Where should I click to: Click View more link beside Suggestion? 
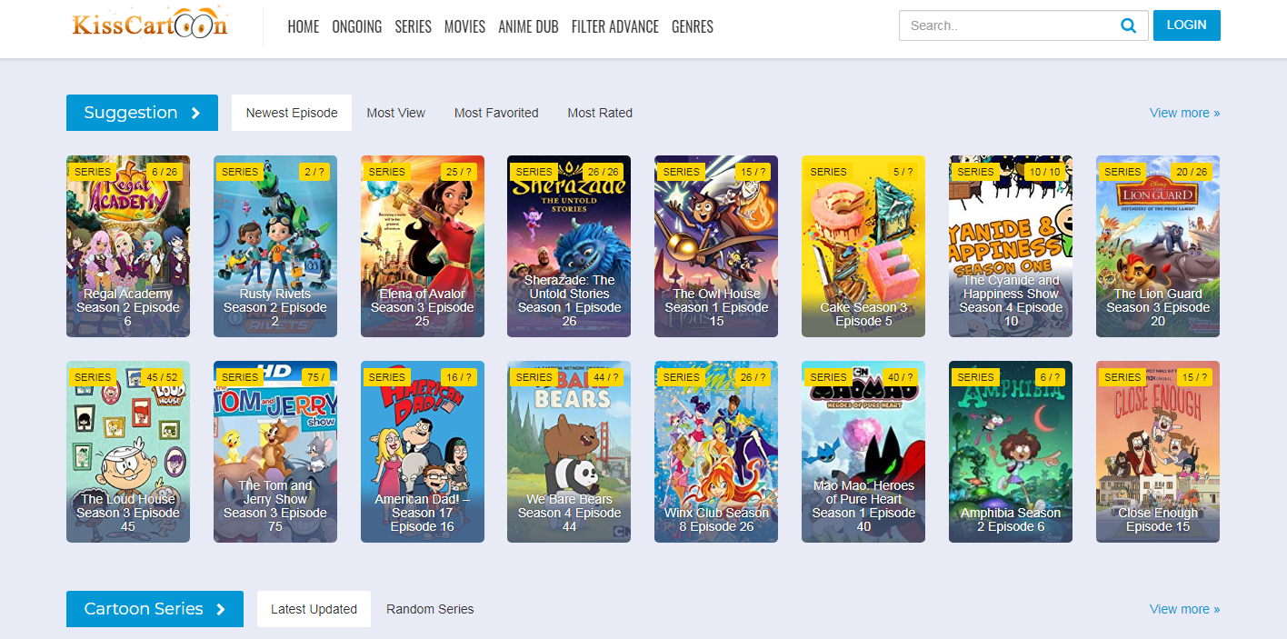[x=1184, y=113]
